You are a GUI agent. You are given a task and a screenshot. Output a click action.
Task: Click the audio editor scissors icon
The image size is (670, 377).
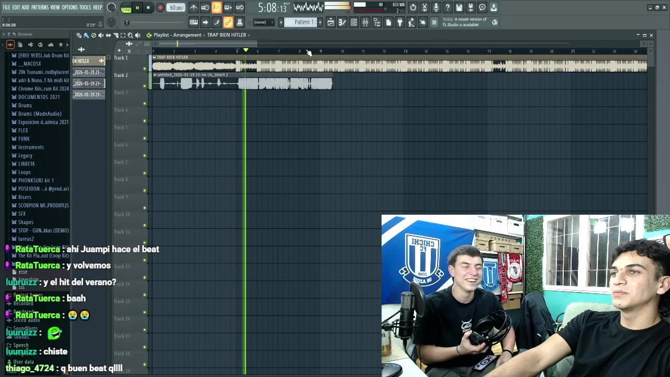(x=425, y=7)
